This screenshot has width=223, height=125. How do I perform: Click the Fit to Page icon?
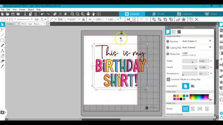[x=99, y=14]
